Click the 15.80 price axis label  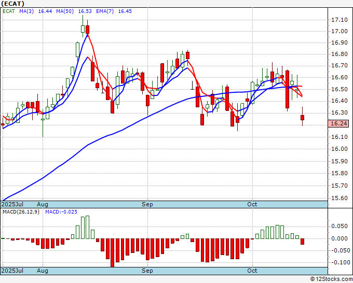point(340,173)
